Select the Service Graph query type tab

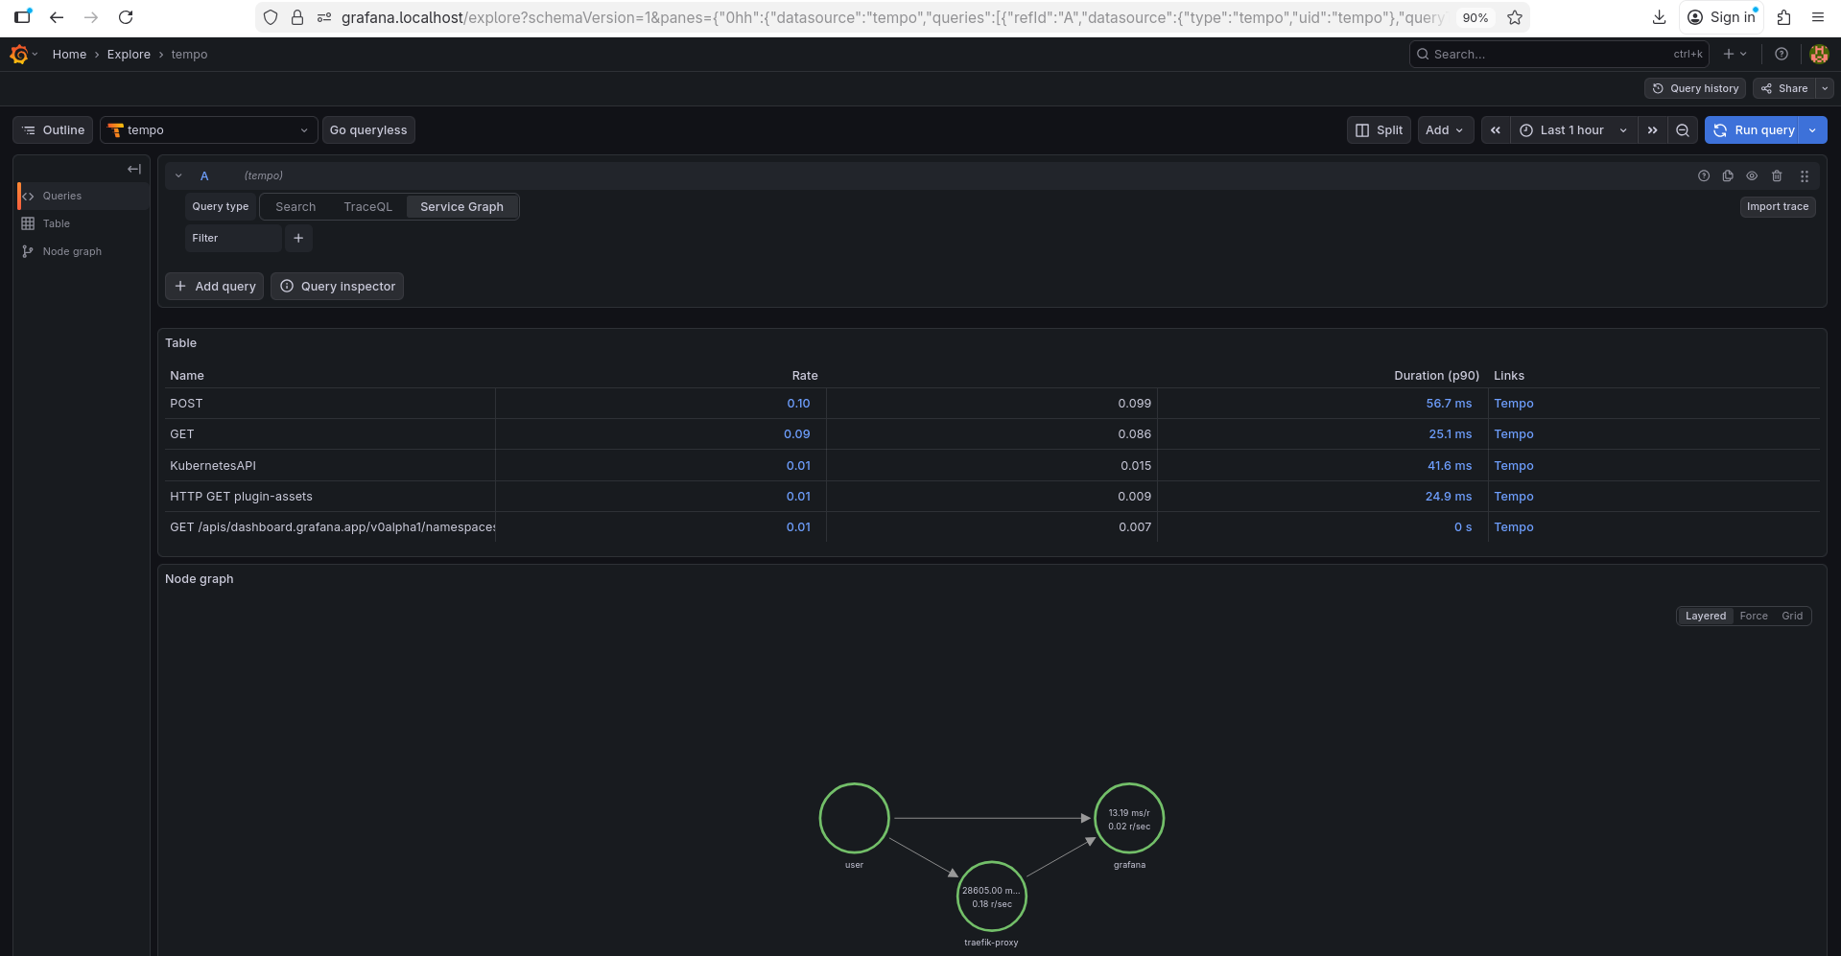tap(461, 207)
